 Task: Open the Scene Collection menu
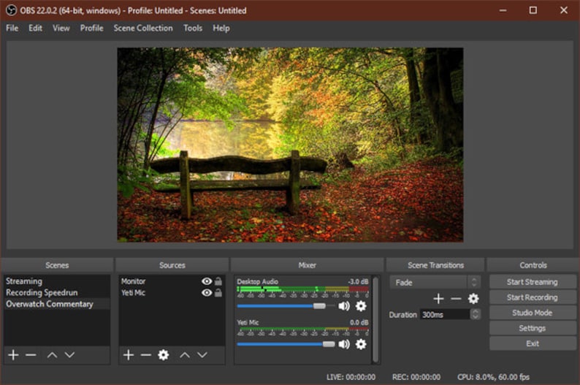[143, 28]
